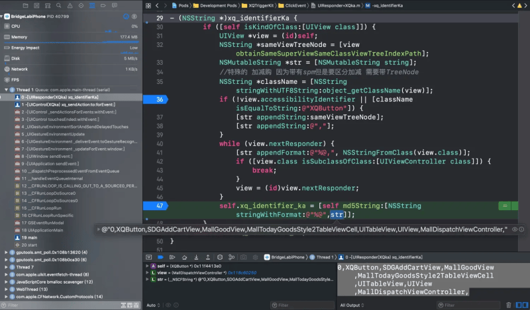The image size is (530, 310).
Task: Select the ClickEvent breadcrumb item
Action: [x=297, y=5]
